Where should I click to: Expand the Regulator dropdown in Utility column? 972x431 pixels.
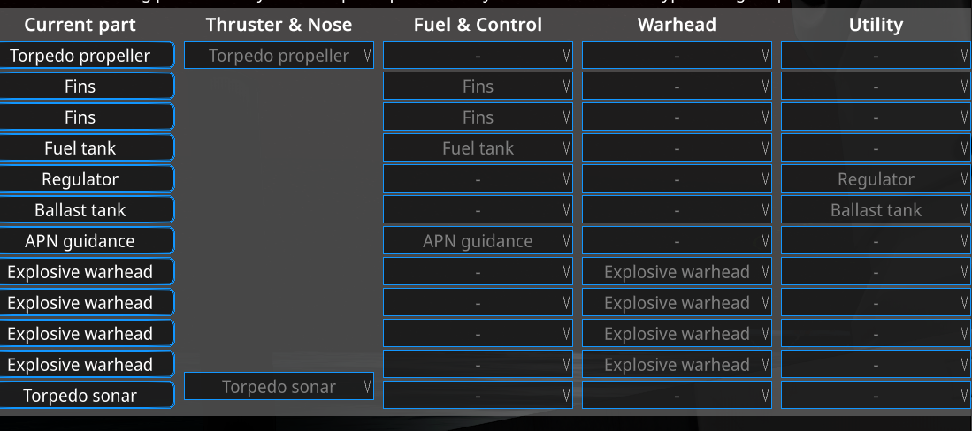tap(876, 179)
